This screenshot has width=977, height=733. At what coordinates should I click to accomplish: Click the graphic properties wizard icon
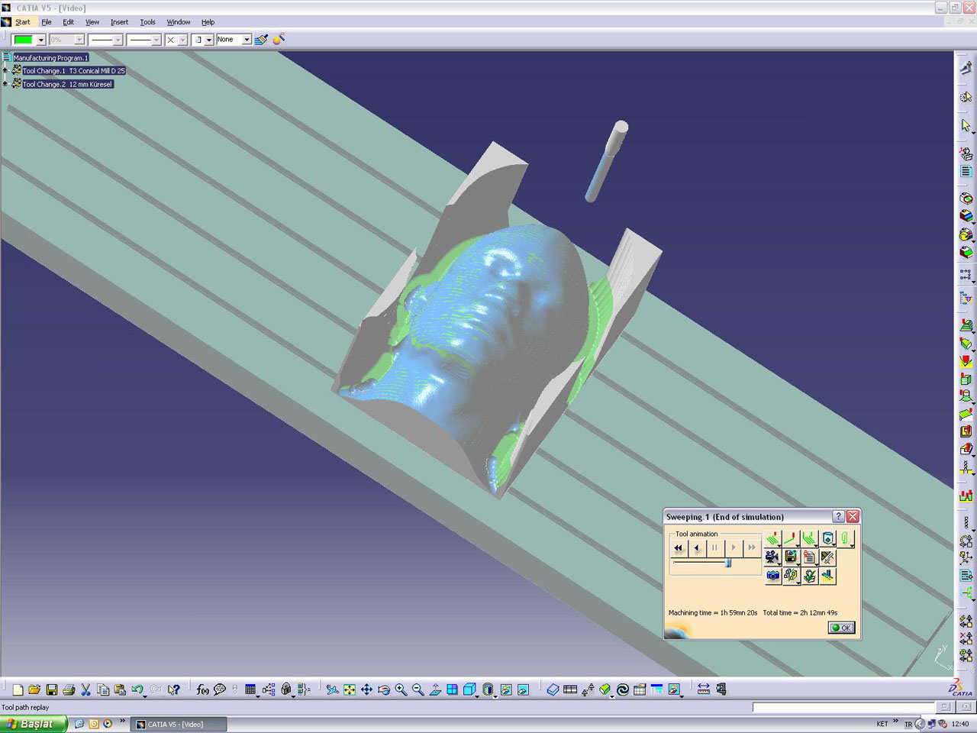point(279,39)
